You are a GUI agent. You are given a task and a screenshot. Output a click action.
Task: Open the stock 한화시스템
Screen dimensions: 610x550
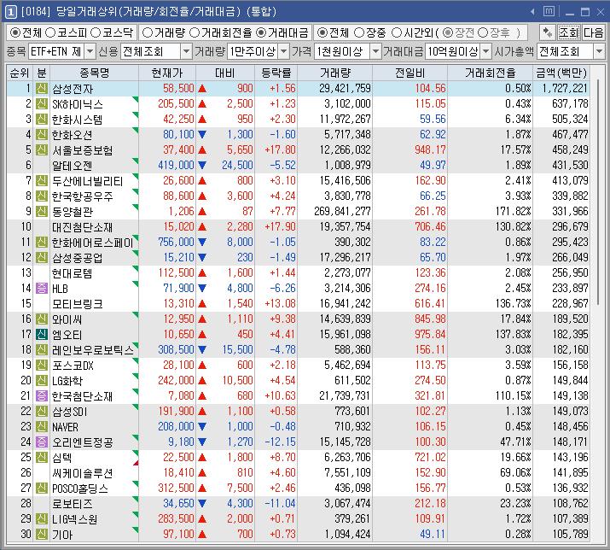77,120
